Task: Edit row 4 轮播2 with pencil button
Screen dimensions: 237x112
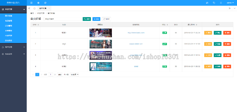Action: (218, 67)
